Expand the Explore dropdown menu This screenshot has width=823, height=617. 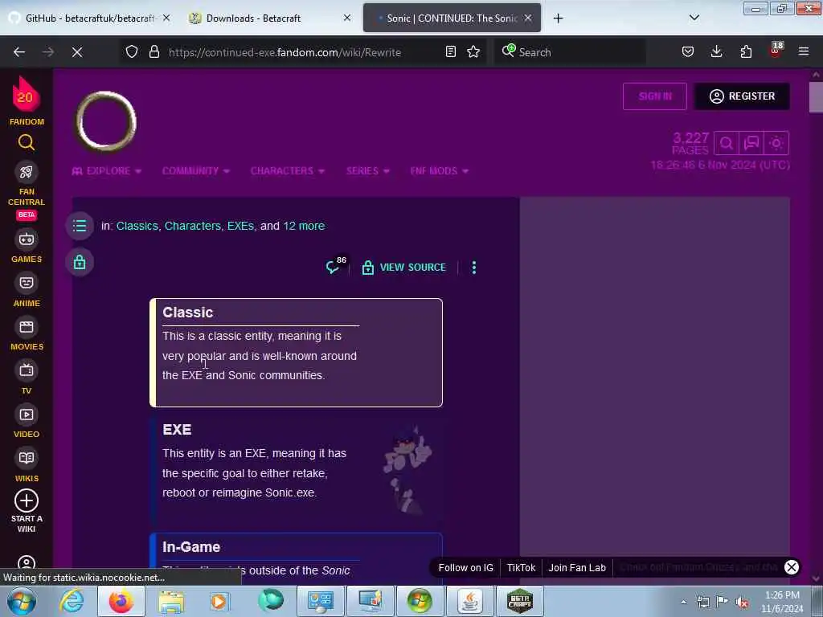[107, 171]
